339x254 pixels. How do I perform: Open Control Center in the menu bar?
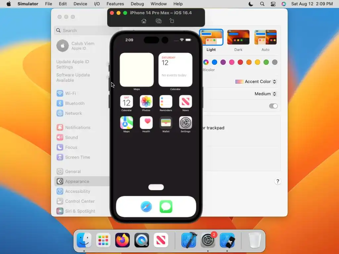pyautogui.click(x=273, y=4)
